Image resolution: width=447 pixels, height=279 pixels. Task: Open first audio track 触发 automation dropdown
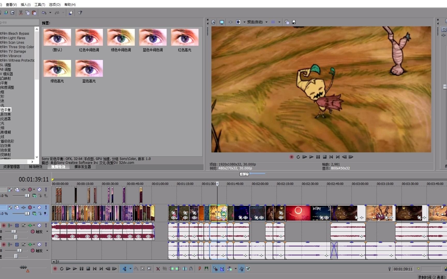(47, 231)
